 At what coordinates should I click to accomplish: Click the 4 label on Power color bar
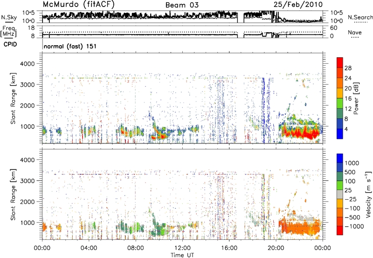coord(346,129)
